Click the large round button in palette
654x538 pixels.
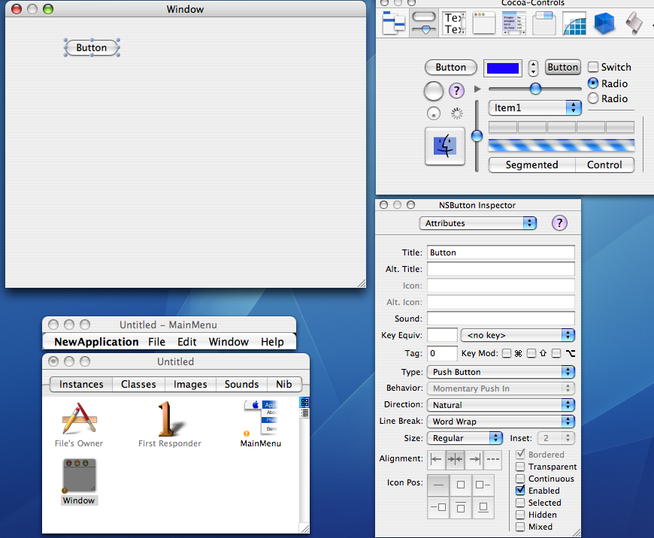(x=433, y=91)
